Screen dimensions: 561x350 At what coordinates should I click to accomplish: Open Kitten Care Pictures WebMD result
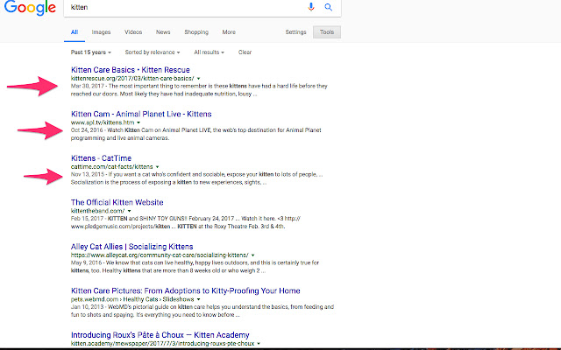point(185,290)
